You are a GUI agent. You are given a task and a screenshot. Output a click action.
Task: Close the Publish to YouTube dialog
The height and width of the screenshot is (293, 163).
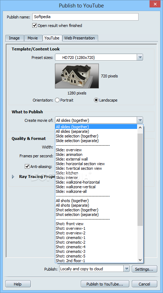155,4
